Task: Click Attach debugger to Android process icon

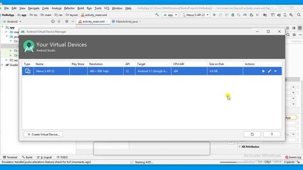Action: (251, 15)
